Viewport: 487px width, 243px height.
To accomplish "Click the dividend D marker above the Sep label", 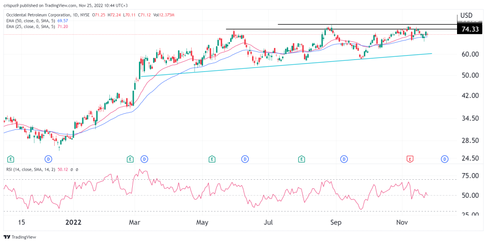I will pyautogui.click(x=344, y=159).
